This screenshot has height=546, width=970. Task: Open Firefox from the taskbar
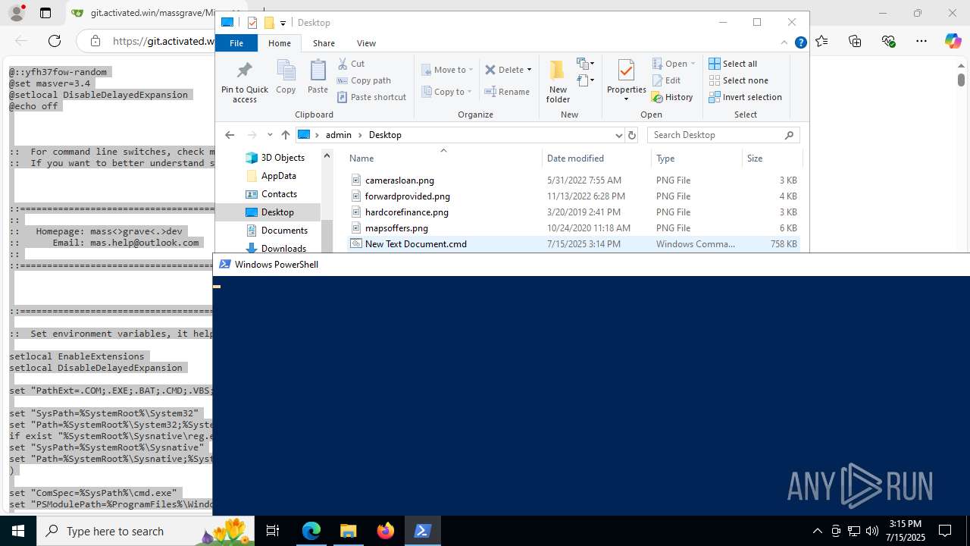(x=386, y=531)
